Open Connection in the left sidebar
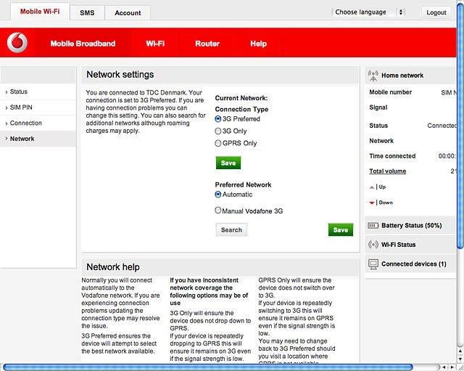 [x=38, y=123]
